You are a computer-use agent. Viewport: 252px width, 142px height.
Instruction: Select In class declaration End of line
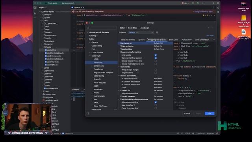coord(158,79)
